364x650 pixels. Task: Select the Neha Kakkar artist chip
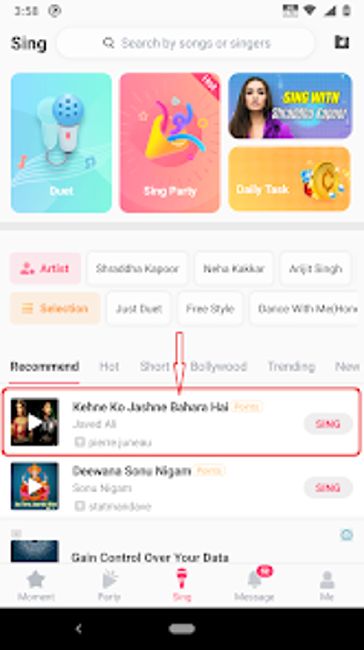(234, 268)
